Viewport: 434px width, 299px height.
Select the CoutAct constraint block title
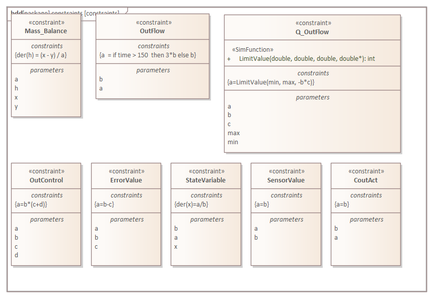pyautogui.click(x=366, y=180)
